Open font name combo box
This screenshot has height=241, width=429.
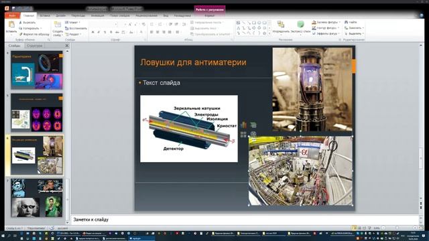(x=104, y=24)
